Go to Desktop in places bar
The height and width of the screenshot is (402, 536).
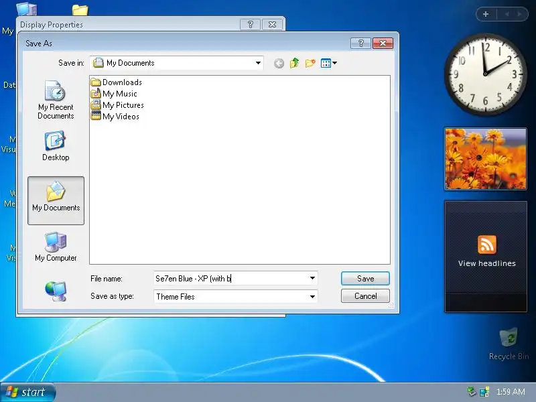tap(56, 146)
